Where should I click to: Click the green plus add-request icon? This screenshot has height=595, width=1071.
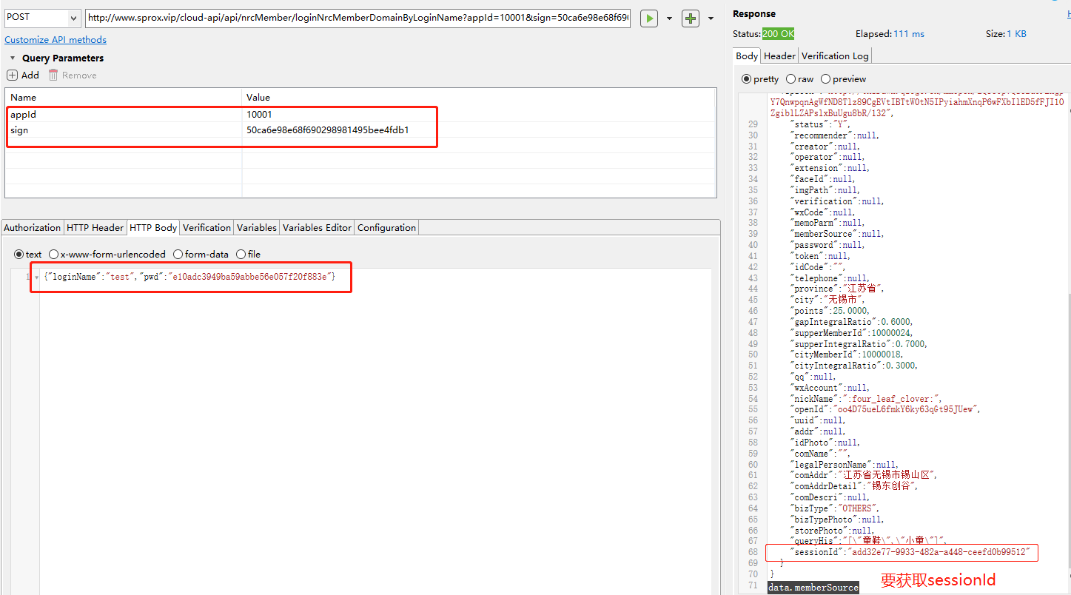pyautogui.click(x=691, y=19)
